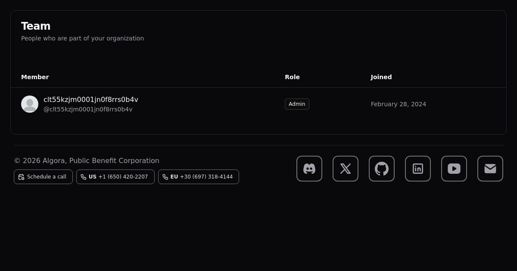Screen dimensions: 517x271
Task: Visit the X (Twitter) profile
Action: pyautogui.click(x=345, y=169)
